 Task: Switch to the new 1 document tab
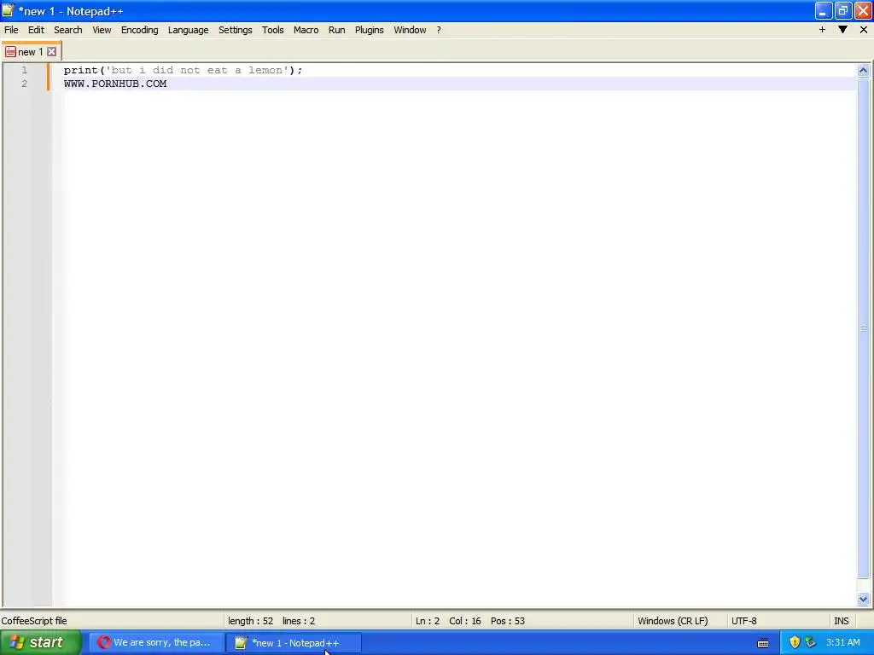point(30,52)
